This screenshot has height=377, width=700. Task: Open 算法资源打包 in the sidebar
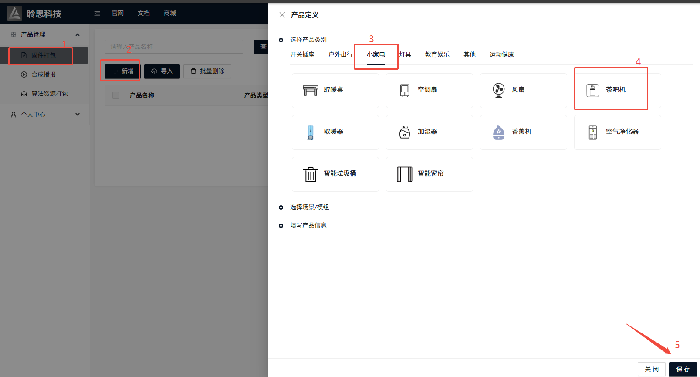44,94
